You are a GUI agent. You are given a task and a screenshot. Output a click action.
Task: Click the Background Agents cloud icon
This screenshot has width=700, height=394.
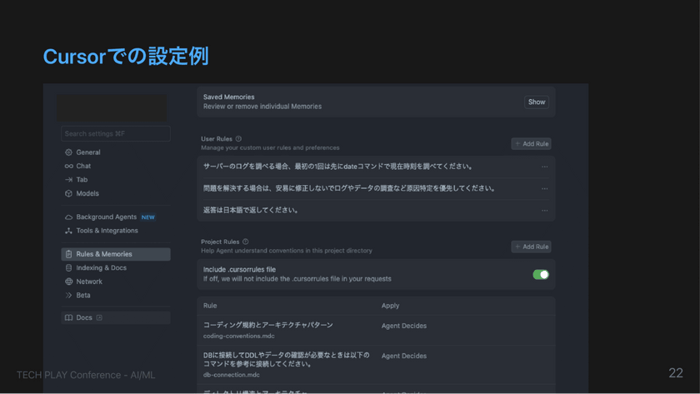[x=68, y=217]
